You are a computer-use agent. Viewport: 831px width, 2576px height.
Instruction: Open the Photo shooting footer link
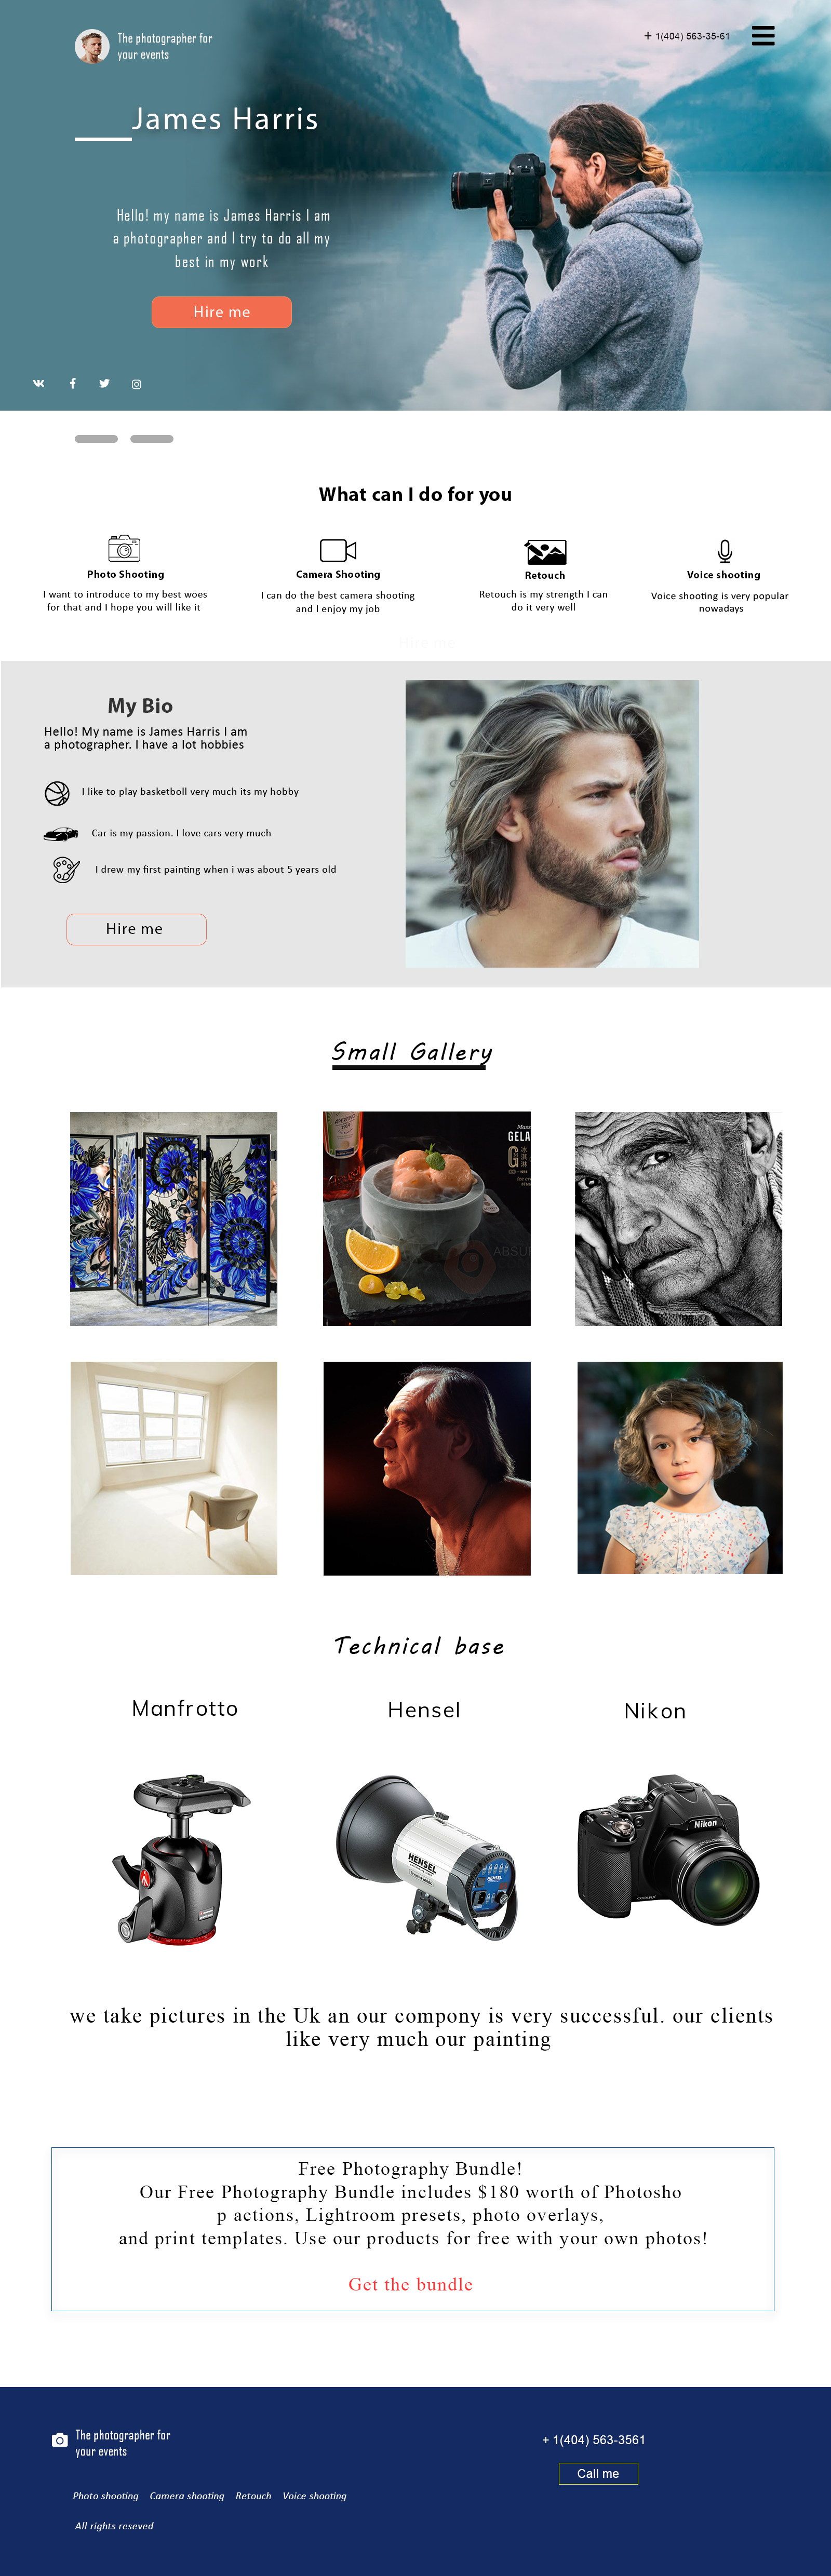coord(105,2496)
